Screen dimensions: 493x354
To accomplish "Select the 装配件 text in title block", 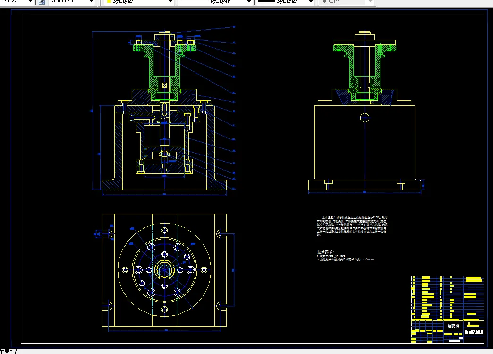I will [453, 326].
